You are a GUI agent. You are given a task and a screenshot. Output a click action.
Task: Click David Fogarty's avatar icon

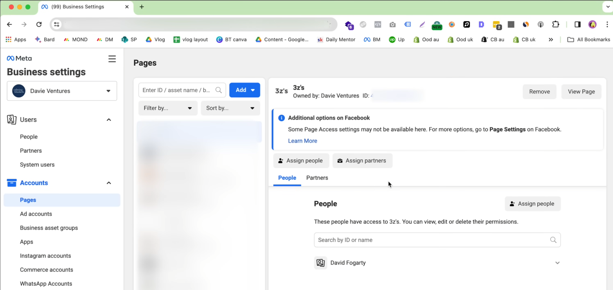pos(320,263)
